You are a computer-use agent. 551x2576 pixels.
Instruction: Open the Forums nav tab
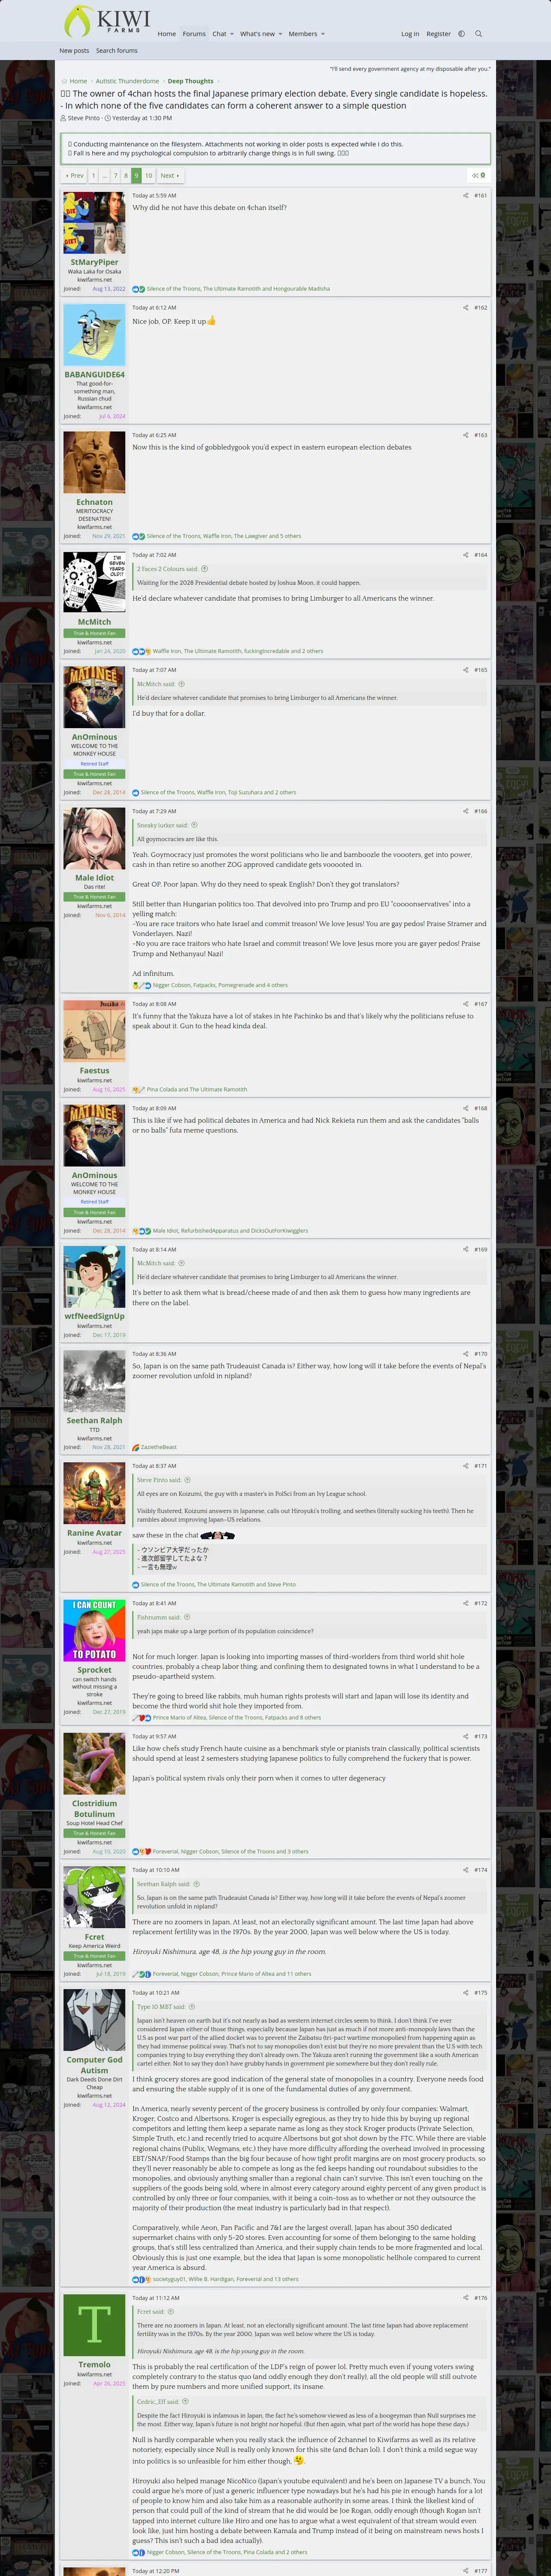194,34
